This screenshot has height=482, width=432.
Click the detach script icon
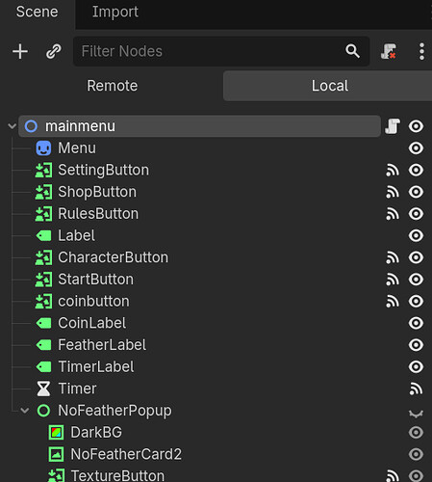pos(389,51)
